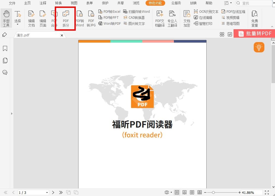Select the 编辑文档 editing tool
The width and height of the screenshot is (275, 196).
[31, 18]
